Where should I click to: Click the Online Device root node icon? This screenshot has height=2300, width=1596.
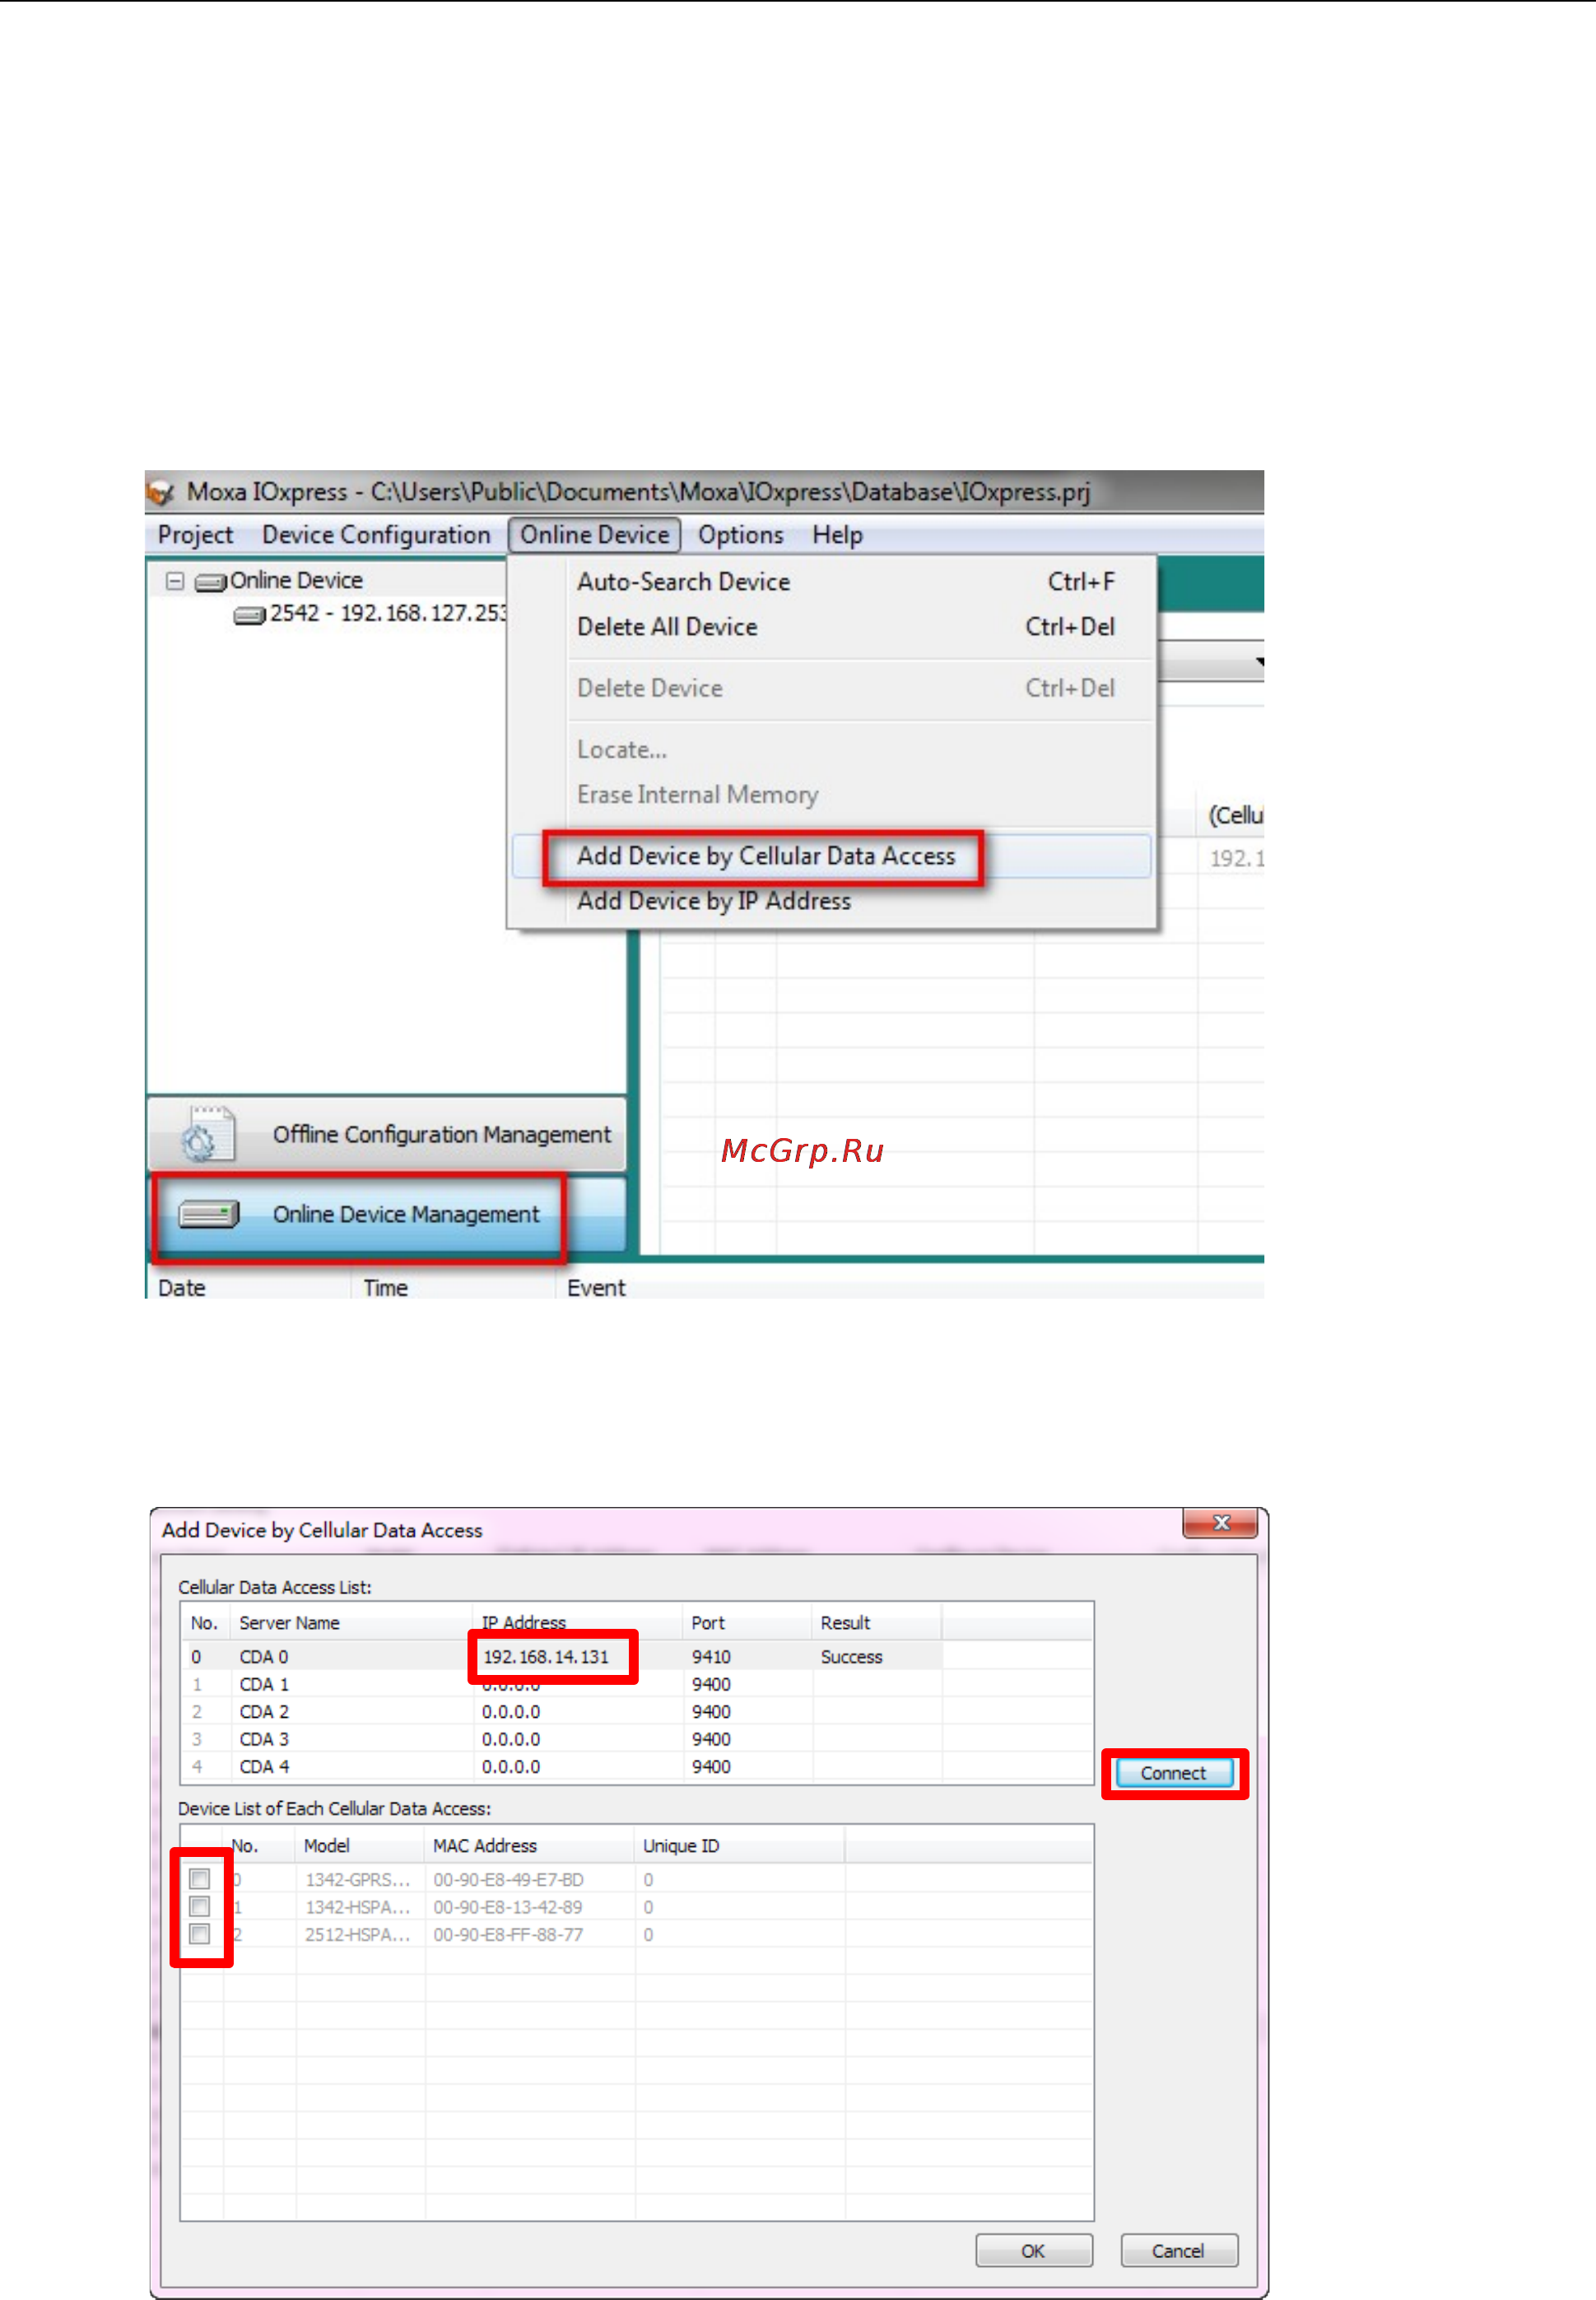[x=210, y=582]
